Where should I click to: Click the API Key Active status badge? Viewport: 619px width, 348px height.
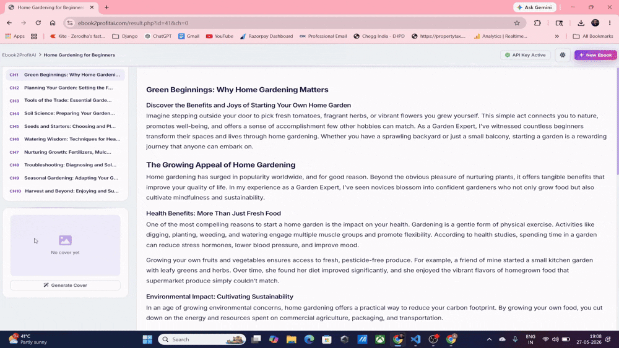[525, 55]
